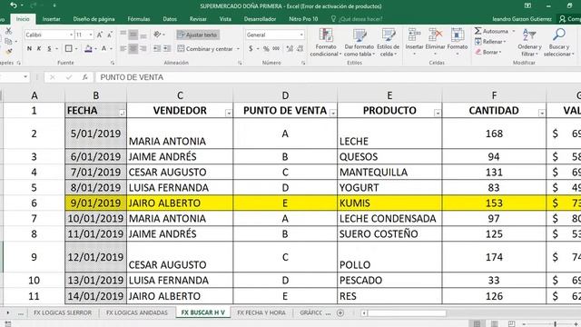Screen dimensions: 581x327
Task: Select align left icon
Action: click(123, 48)
